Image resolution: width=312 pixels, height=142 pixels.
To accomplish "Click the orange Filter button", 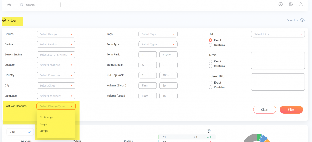I will click(291, 110).
